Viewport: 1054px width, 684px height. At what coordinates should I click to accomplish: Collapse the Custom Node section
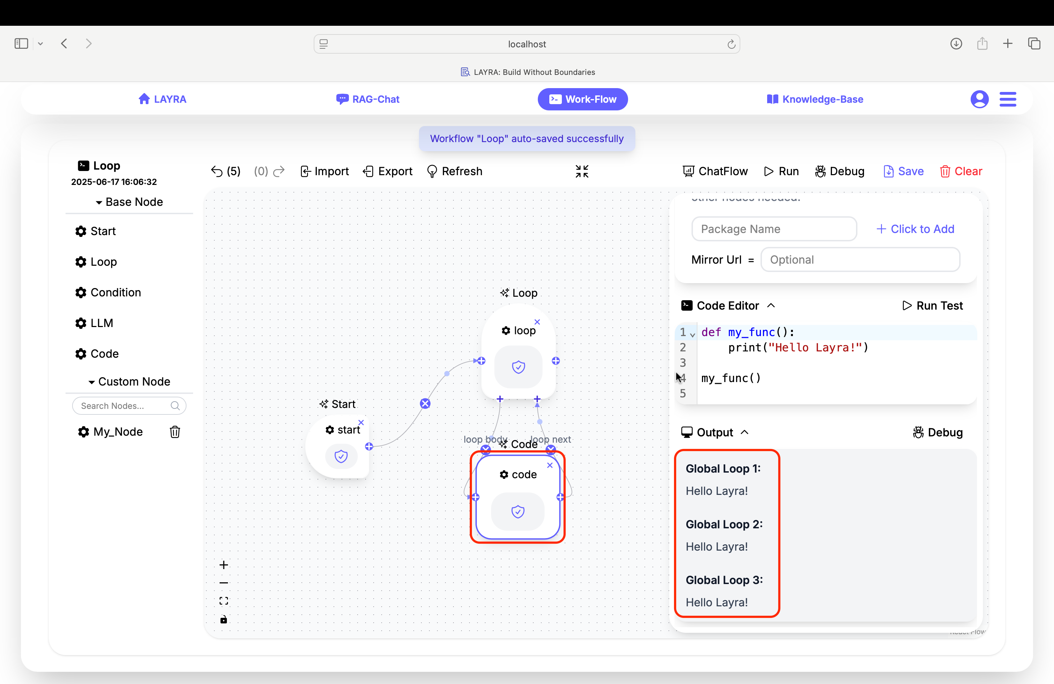(129, 381)
